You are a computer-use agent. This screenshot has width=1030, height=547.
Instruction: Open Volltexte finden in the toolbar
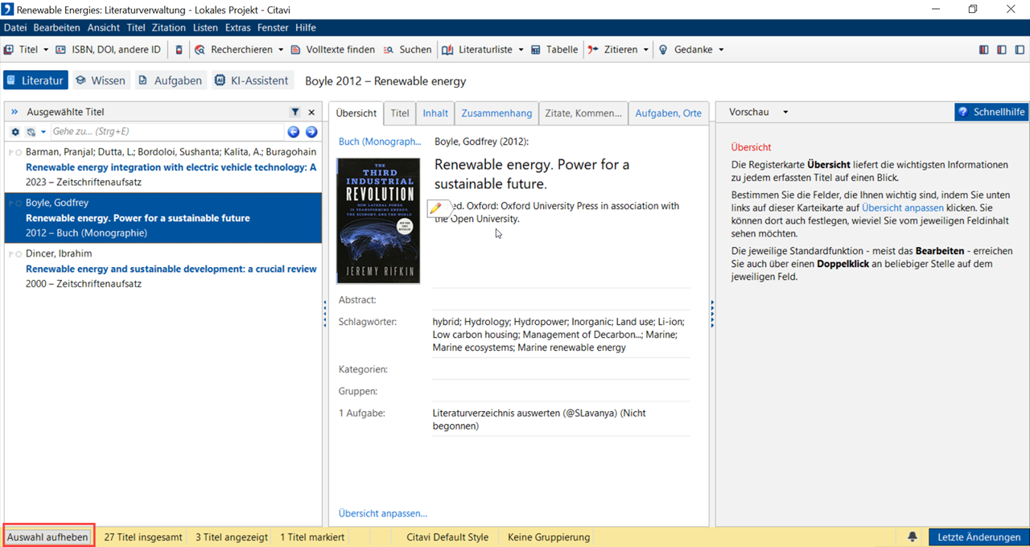click(x=332, y=50)
